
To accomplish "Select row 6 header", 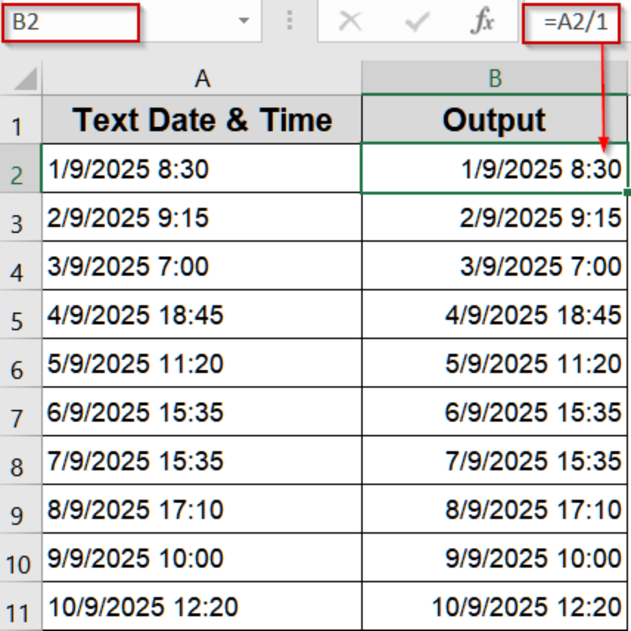I will (21, 363).
